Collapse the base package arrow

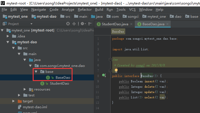(36, 72)
